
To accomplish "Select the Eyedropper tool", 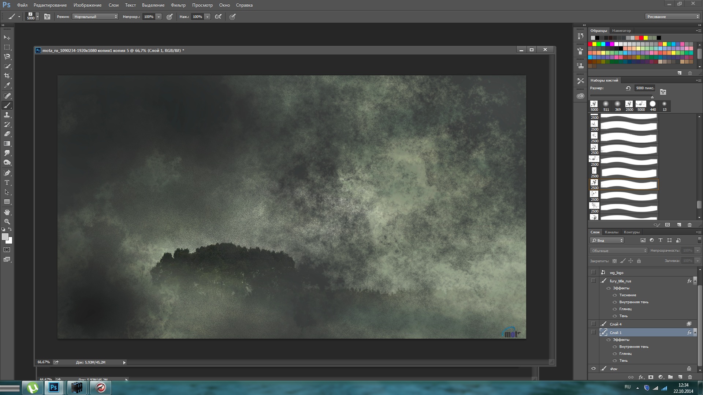I will tap(7, 86).
